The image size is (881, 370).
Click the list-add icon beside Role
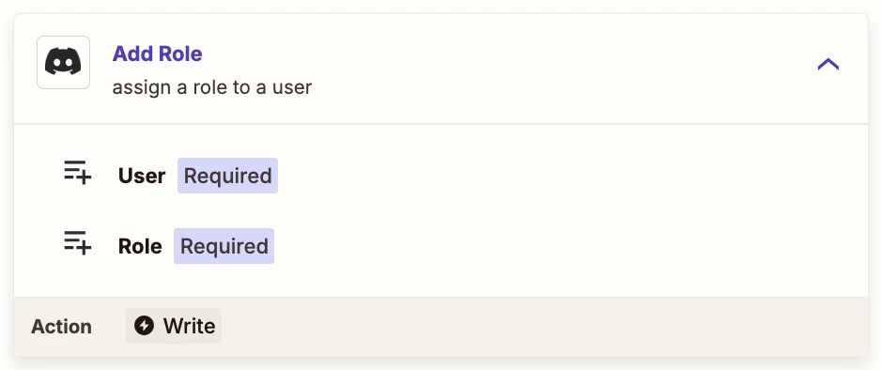78,242
